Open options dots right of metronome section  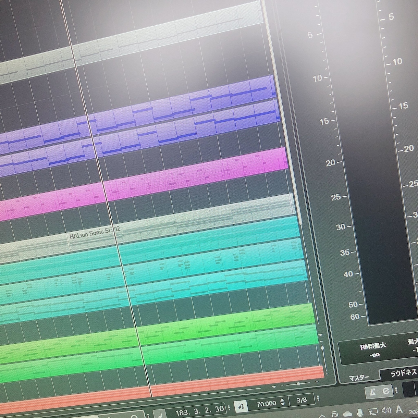point(397,390)
